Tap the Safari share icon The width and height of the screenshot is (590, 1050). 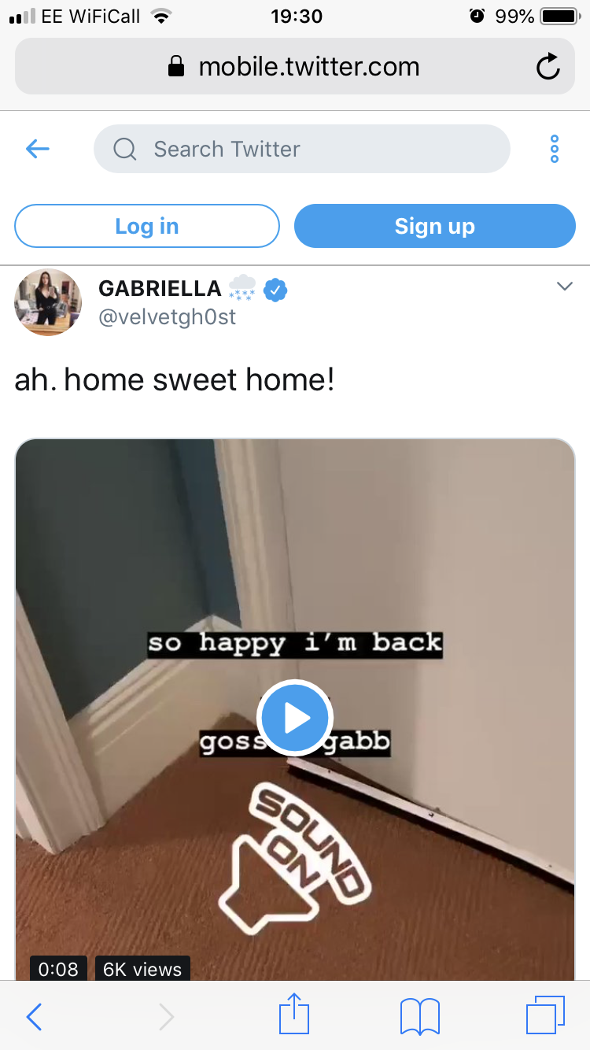(x=295, y=1015)
